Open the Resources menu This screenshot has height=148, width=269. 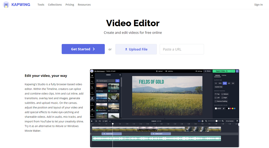pyautogui.click(x=84, y=4)
